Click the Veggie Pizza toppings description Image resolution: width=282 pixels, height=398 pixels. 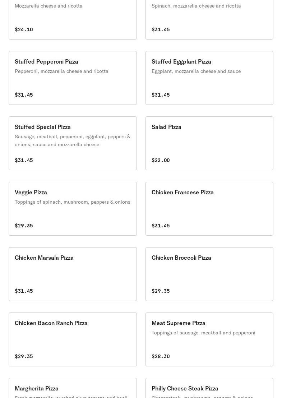73,202
